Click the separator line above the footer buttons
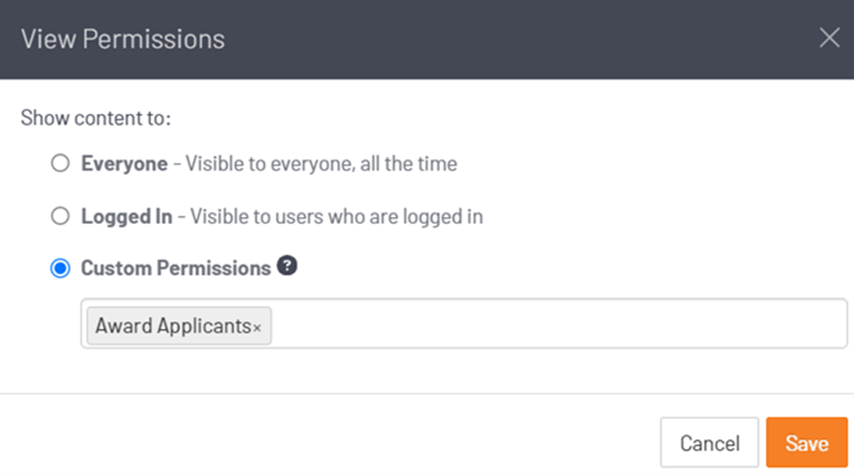854x476 pixels. pyautogui.click(x=427, y=394)
